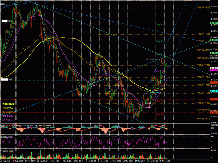Click the '200 SMA' legend label
The height and width of the screenshot is (163, 218).
click(x=8, y=104)
